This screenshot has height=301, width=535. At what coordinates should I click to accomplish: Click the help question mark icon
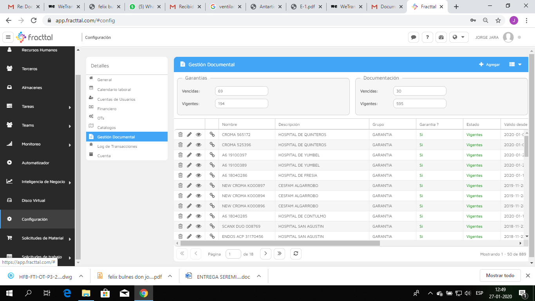[427, 37]
